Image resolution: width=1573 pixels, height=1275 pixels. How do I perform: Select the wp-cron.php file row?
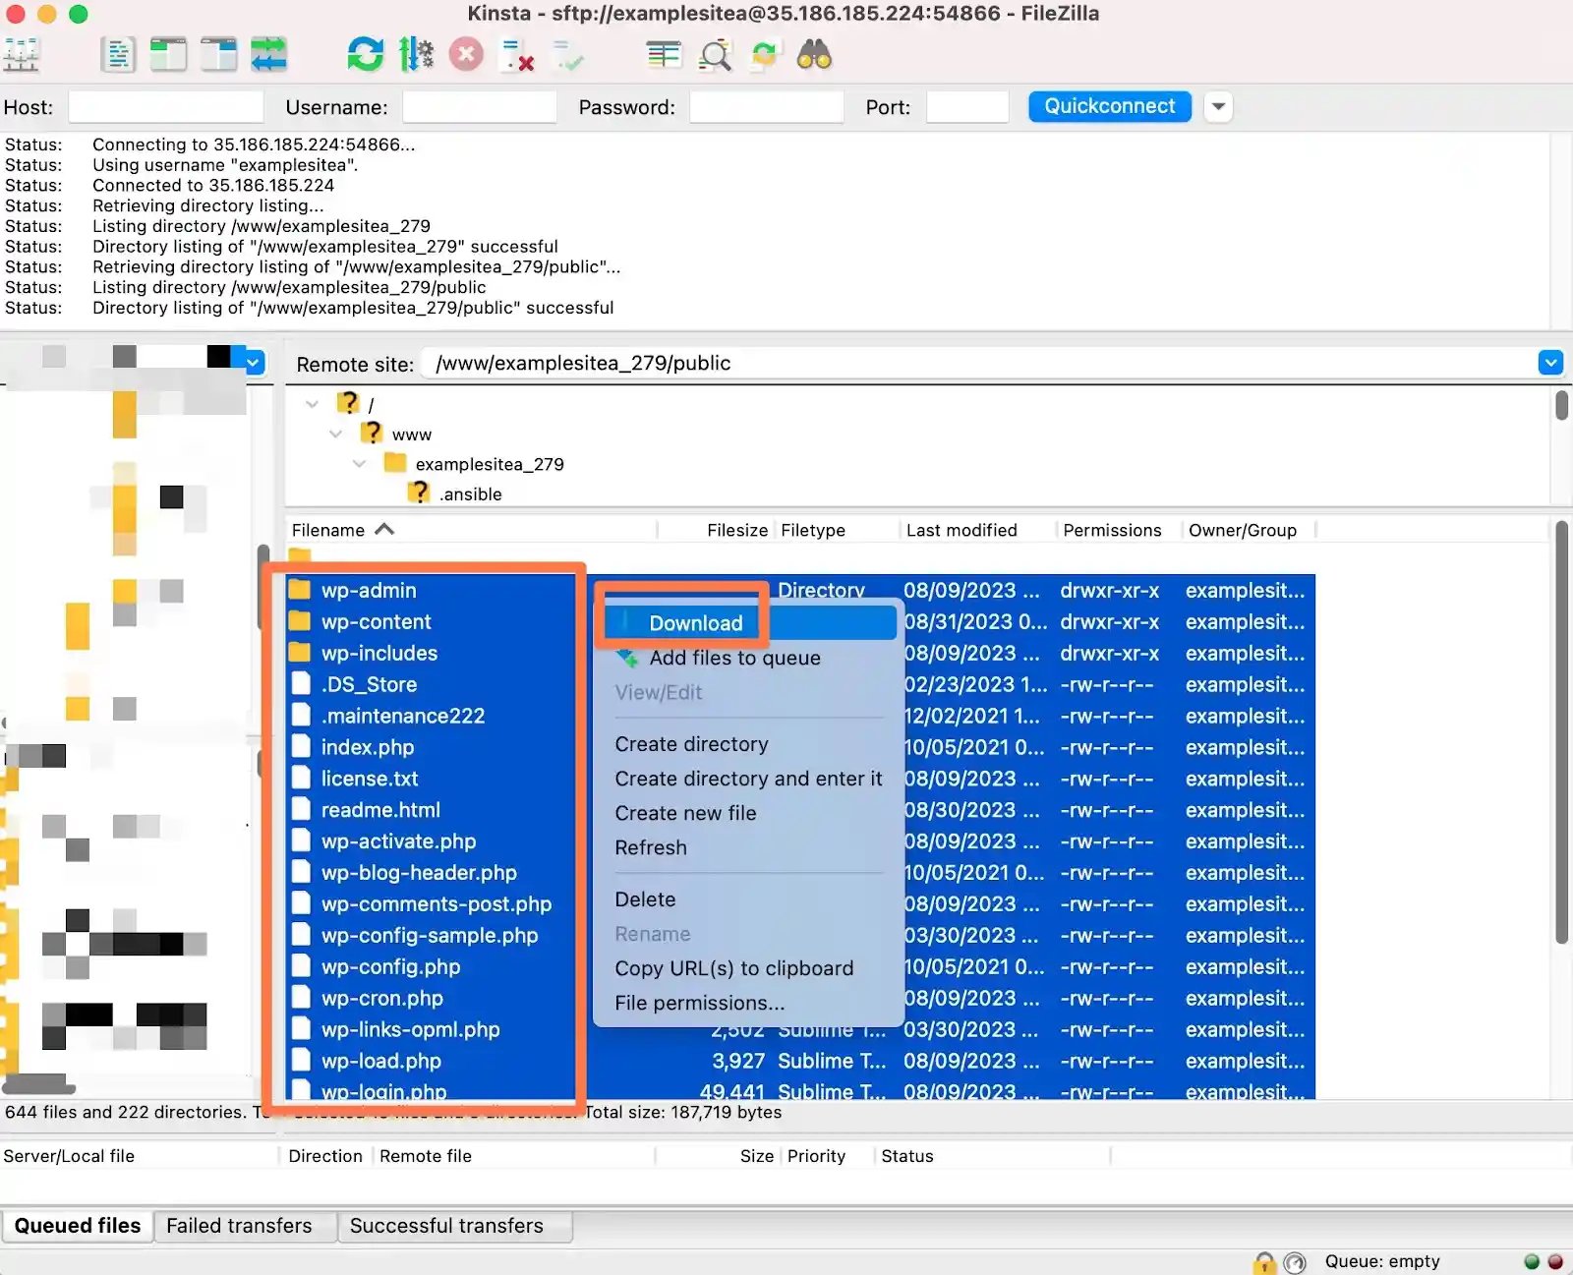799,998
